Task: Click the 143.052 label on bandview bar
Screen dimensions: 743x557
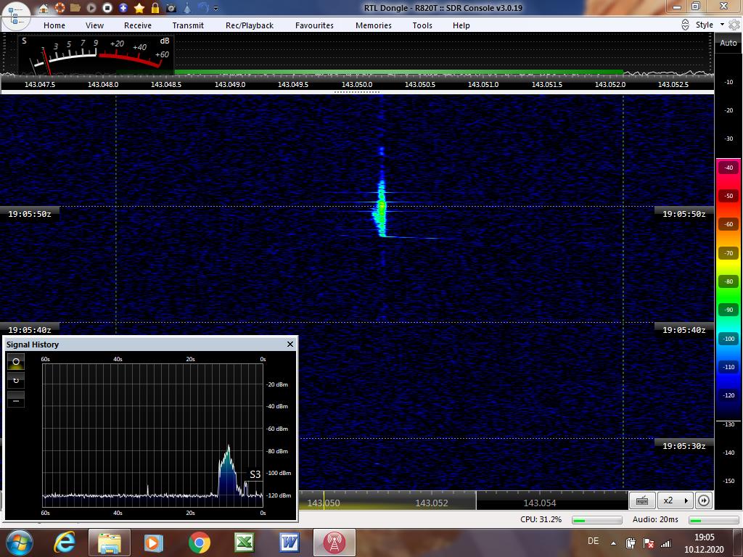Action: [x=431, y=503]
